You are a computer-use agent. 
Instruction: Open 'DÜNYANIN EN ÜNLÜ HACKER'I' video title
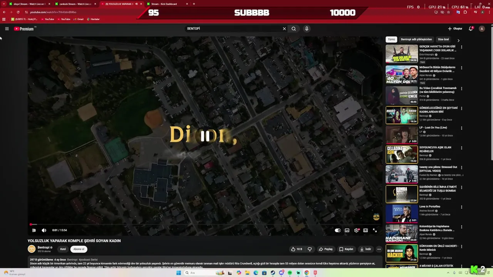pos(438,248)
